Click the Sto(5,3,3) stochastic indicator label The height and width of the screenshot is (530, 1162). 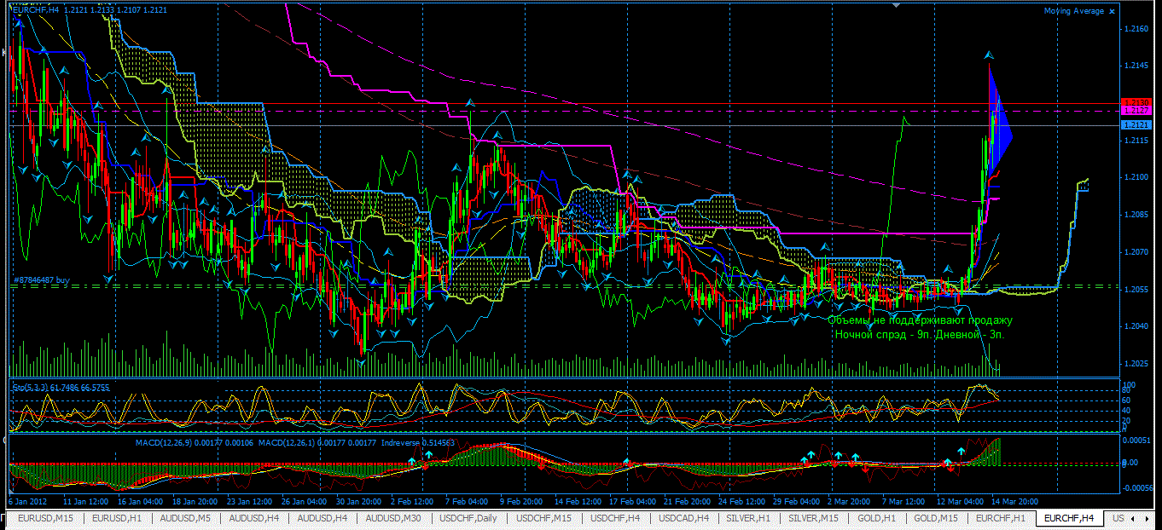pyautogui.click(x=30, y=387)
